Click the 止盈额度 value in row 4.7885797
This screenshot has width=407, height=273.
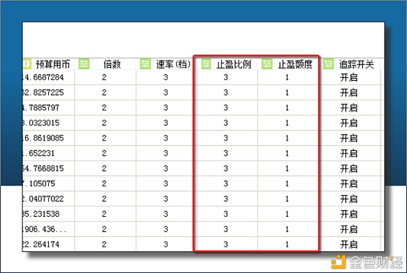tap(287, 108)
